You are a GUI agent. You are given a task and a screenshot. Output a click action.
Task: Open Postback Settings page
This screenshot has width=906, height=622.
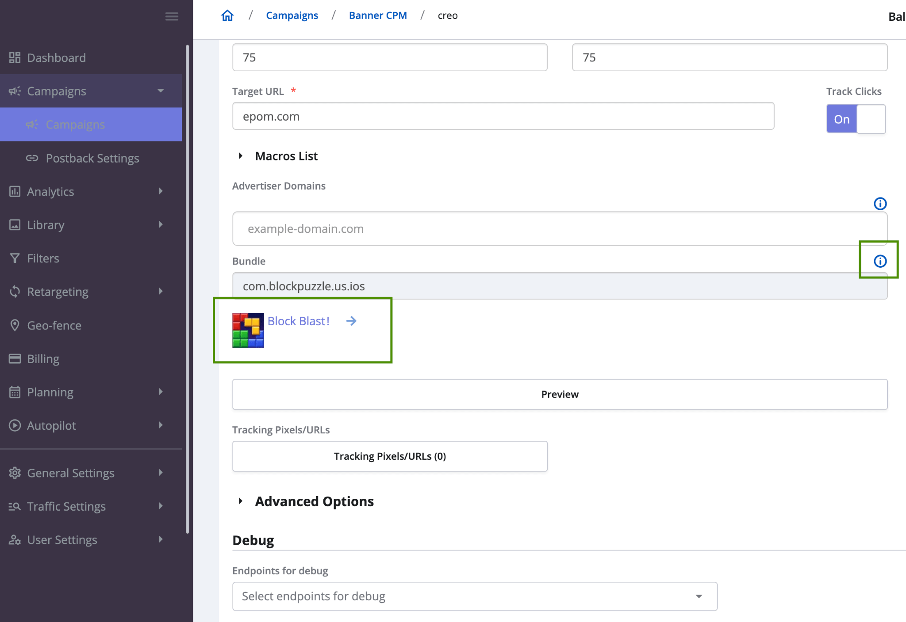[91, 158]
